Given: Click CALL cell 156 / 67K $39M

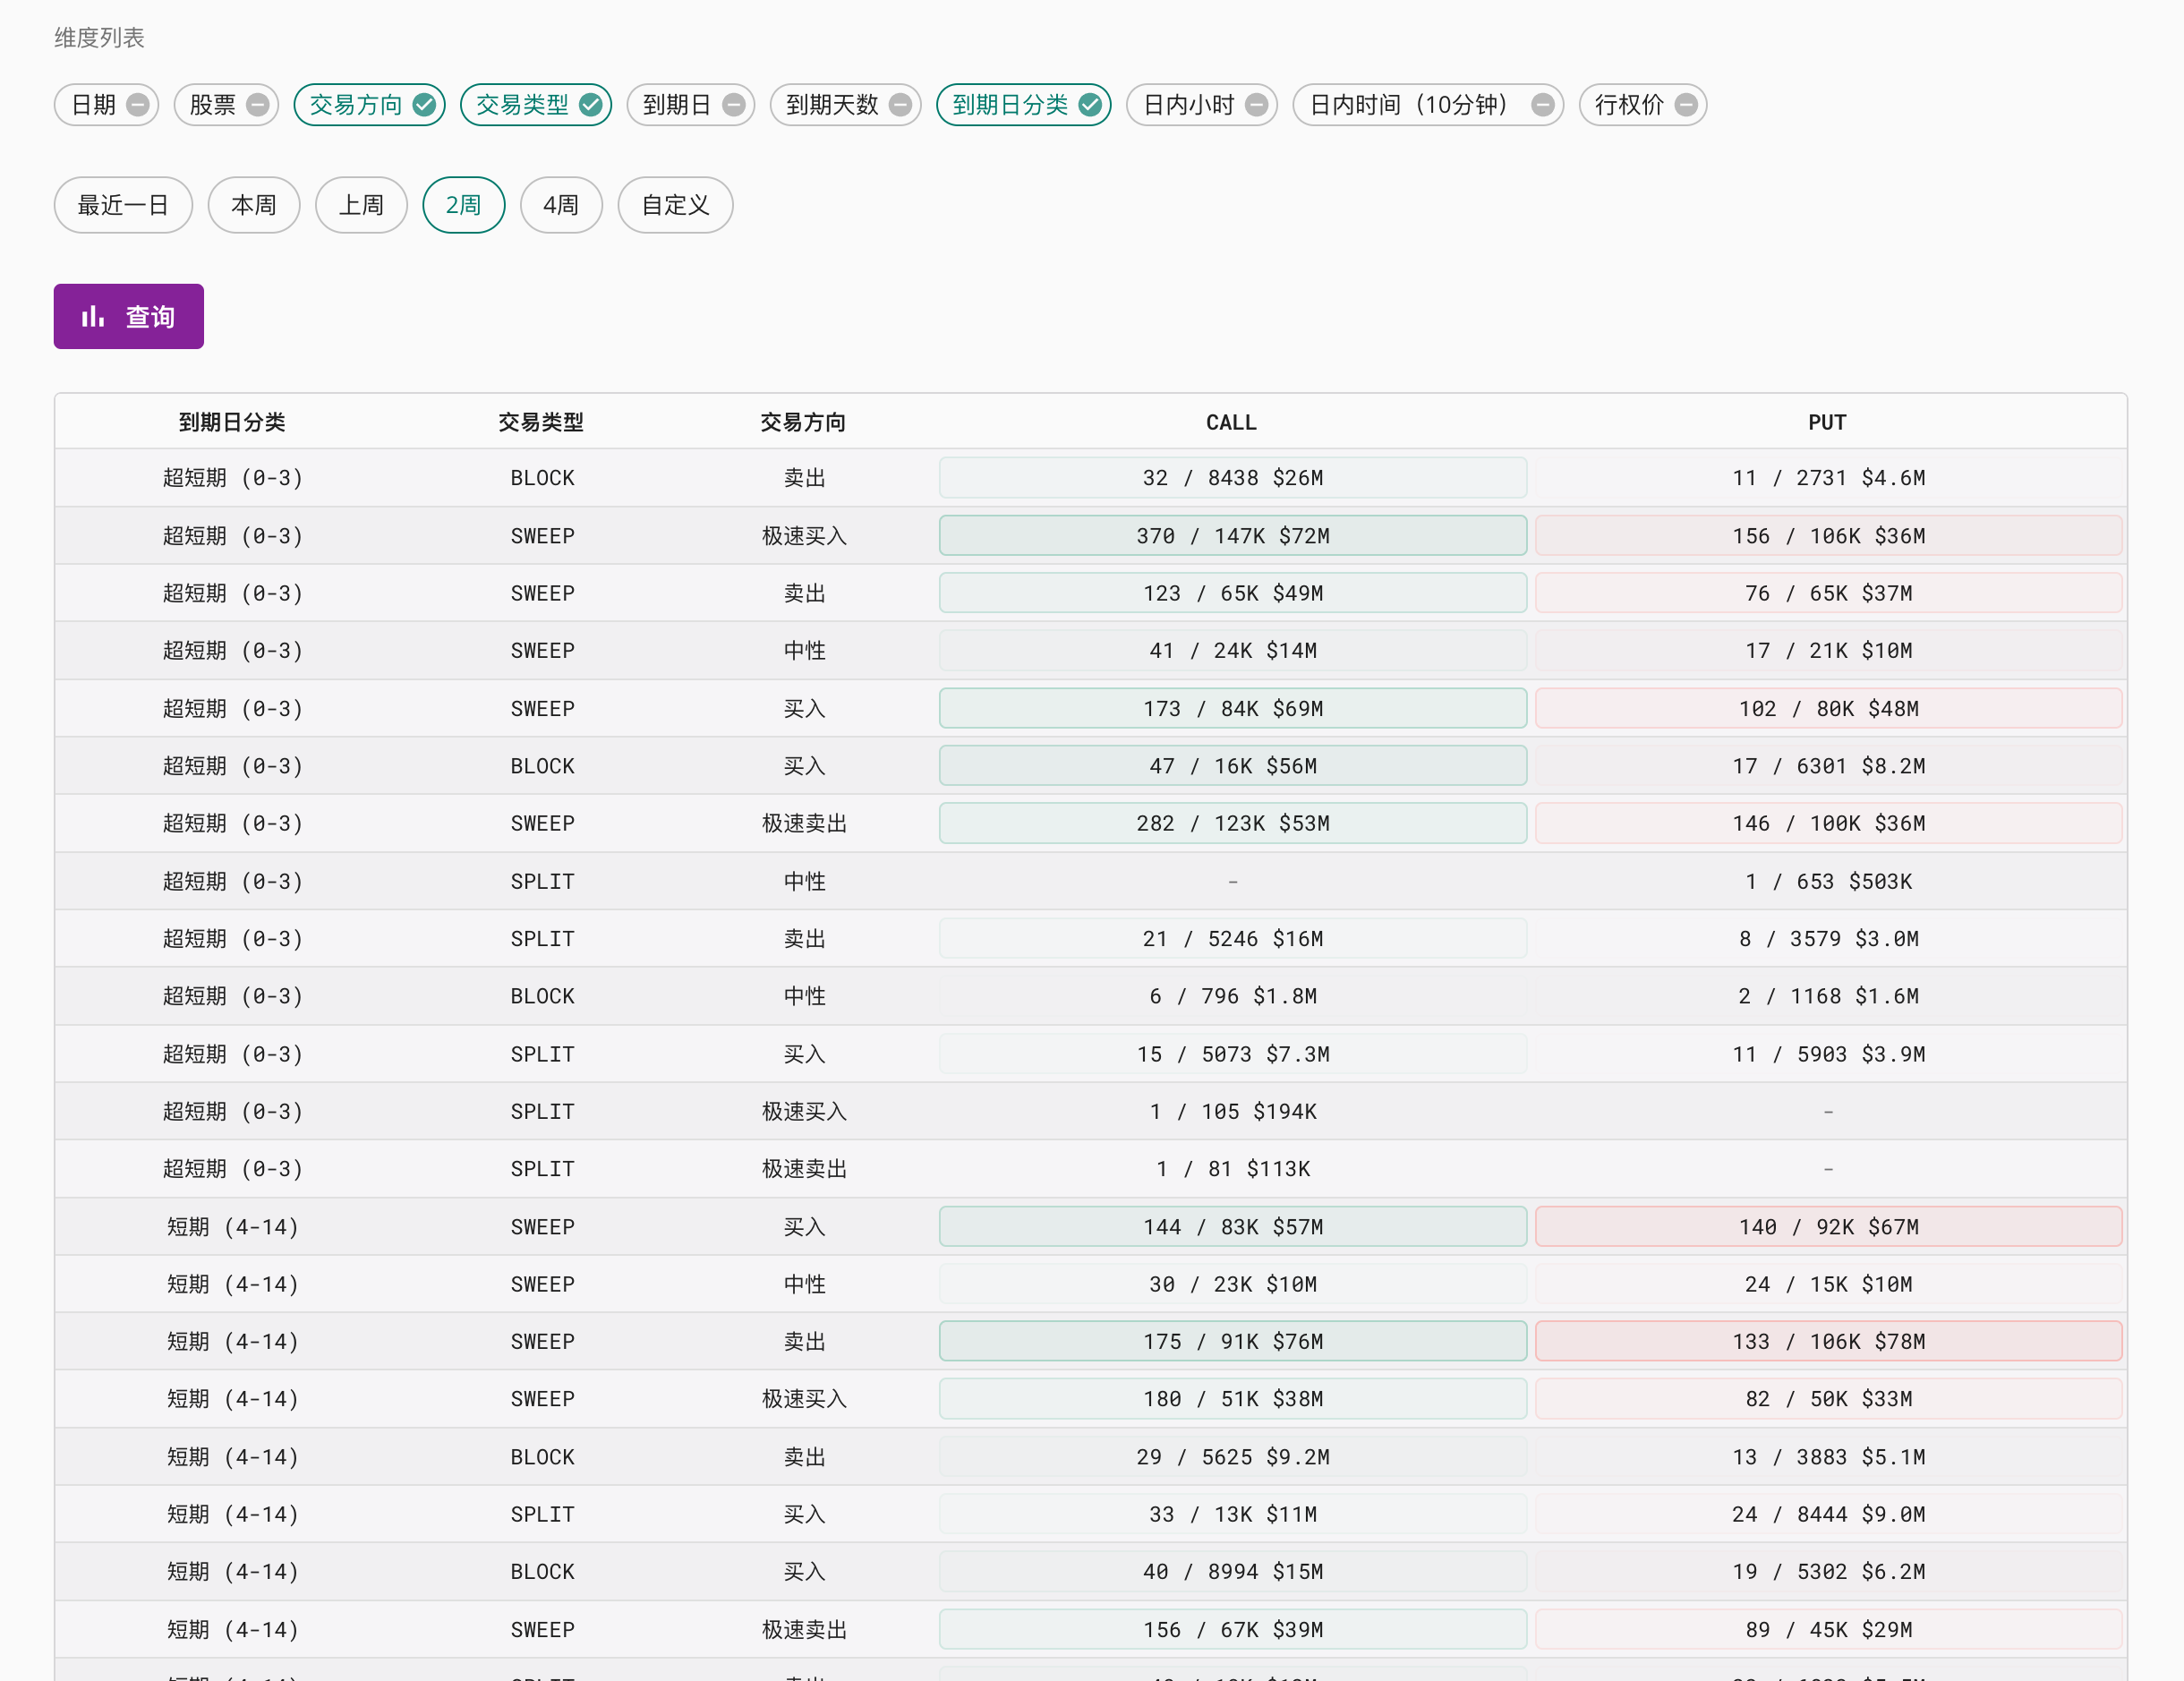Looking at the screenshot, I should [x=1233, y=1629].
